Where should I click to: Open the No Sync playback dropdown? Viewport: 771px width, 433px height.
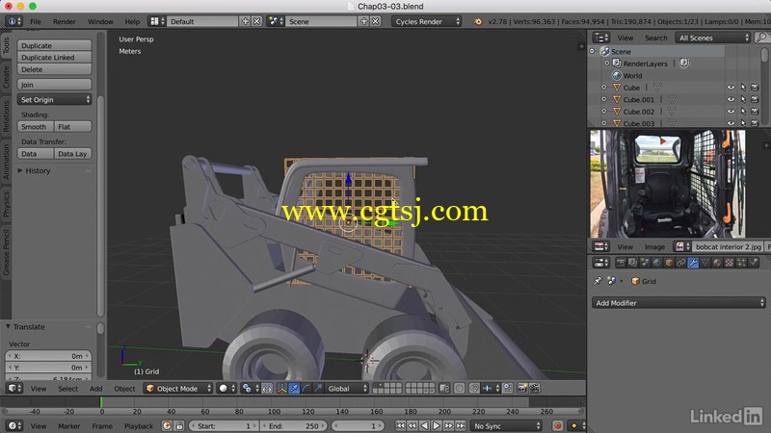[x=506, y=426]
